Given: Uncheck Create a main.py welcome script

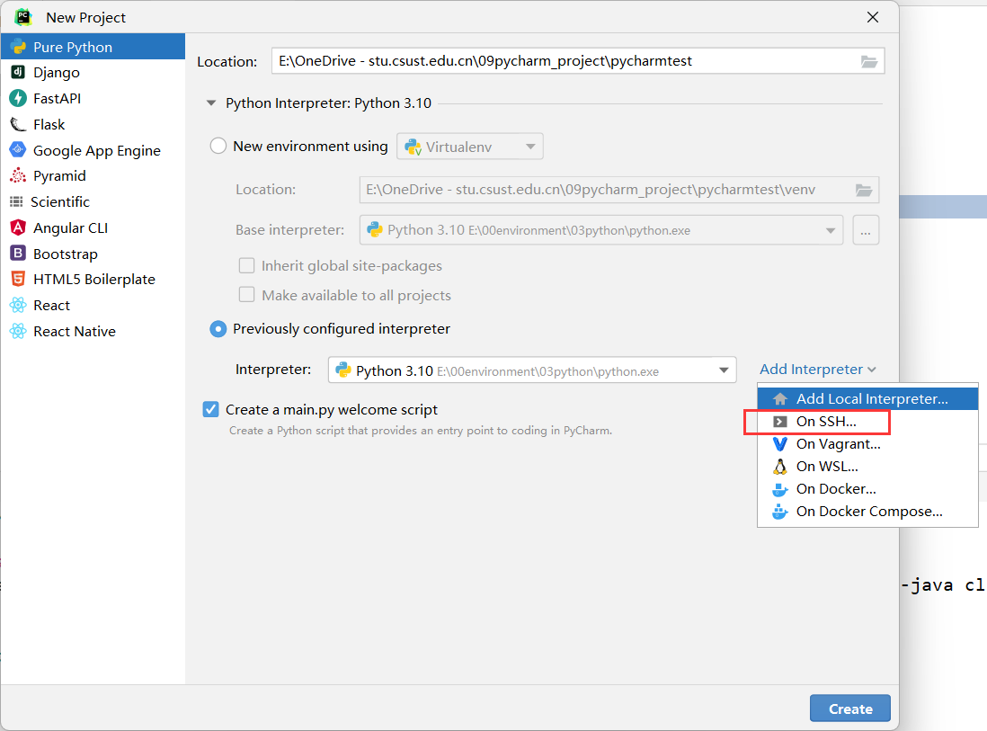Looking at the screenshot, I should 211,410.
